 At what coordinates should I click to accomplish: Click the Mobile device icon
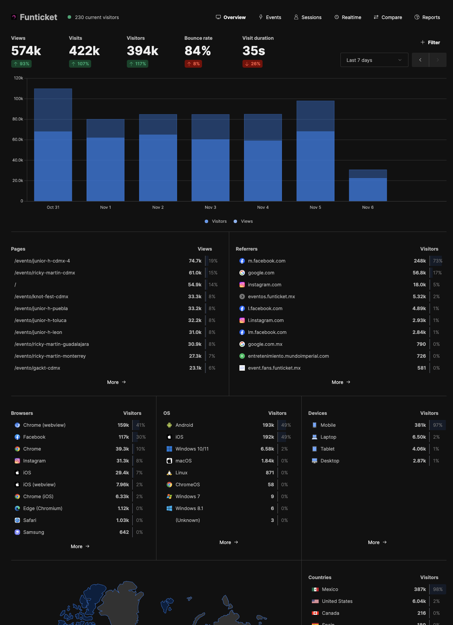(x=314, y=425)
